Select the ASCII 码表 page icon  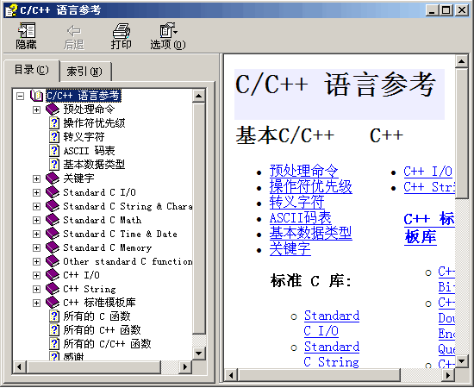(x=54, y=151)
